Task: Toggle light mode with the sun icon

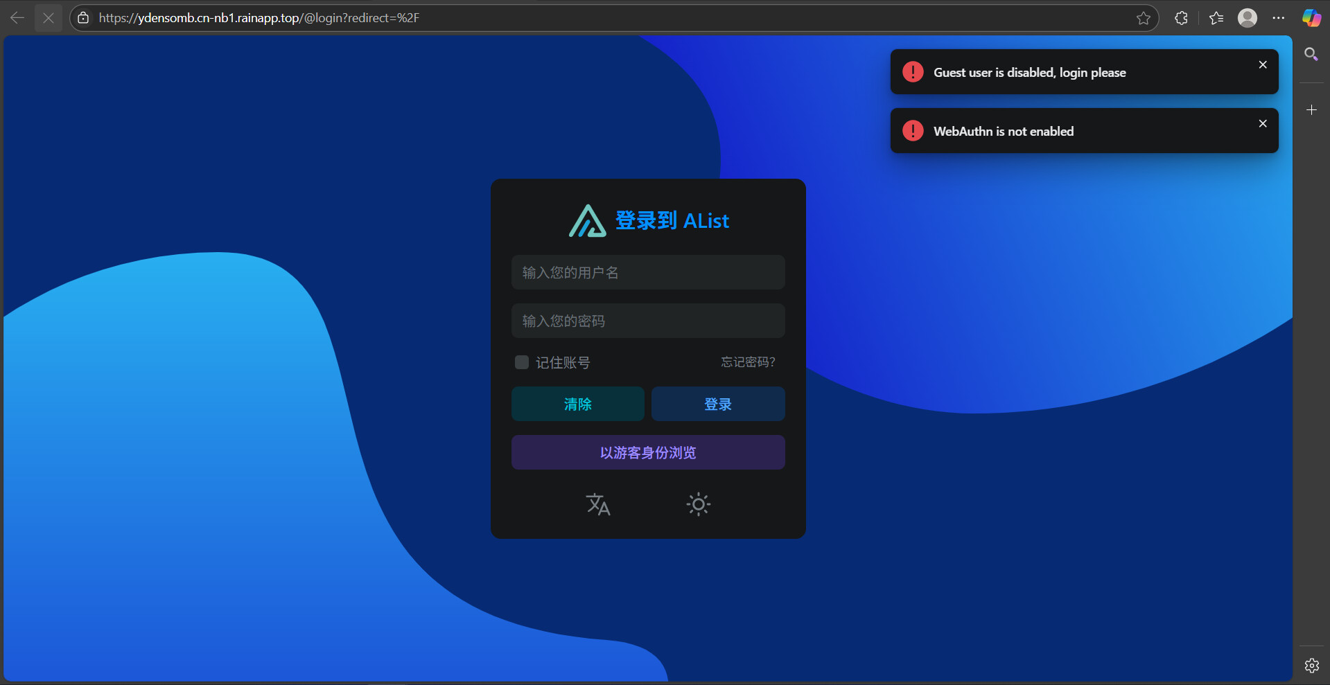Action: click(698, 504)
